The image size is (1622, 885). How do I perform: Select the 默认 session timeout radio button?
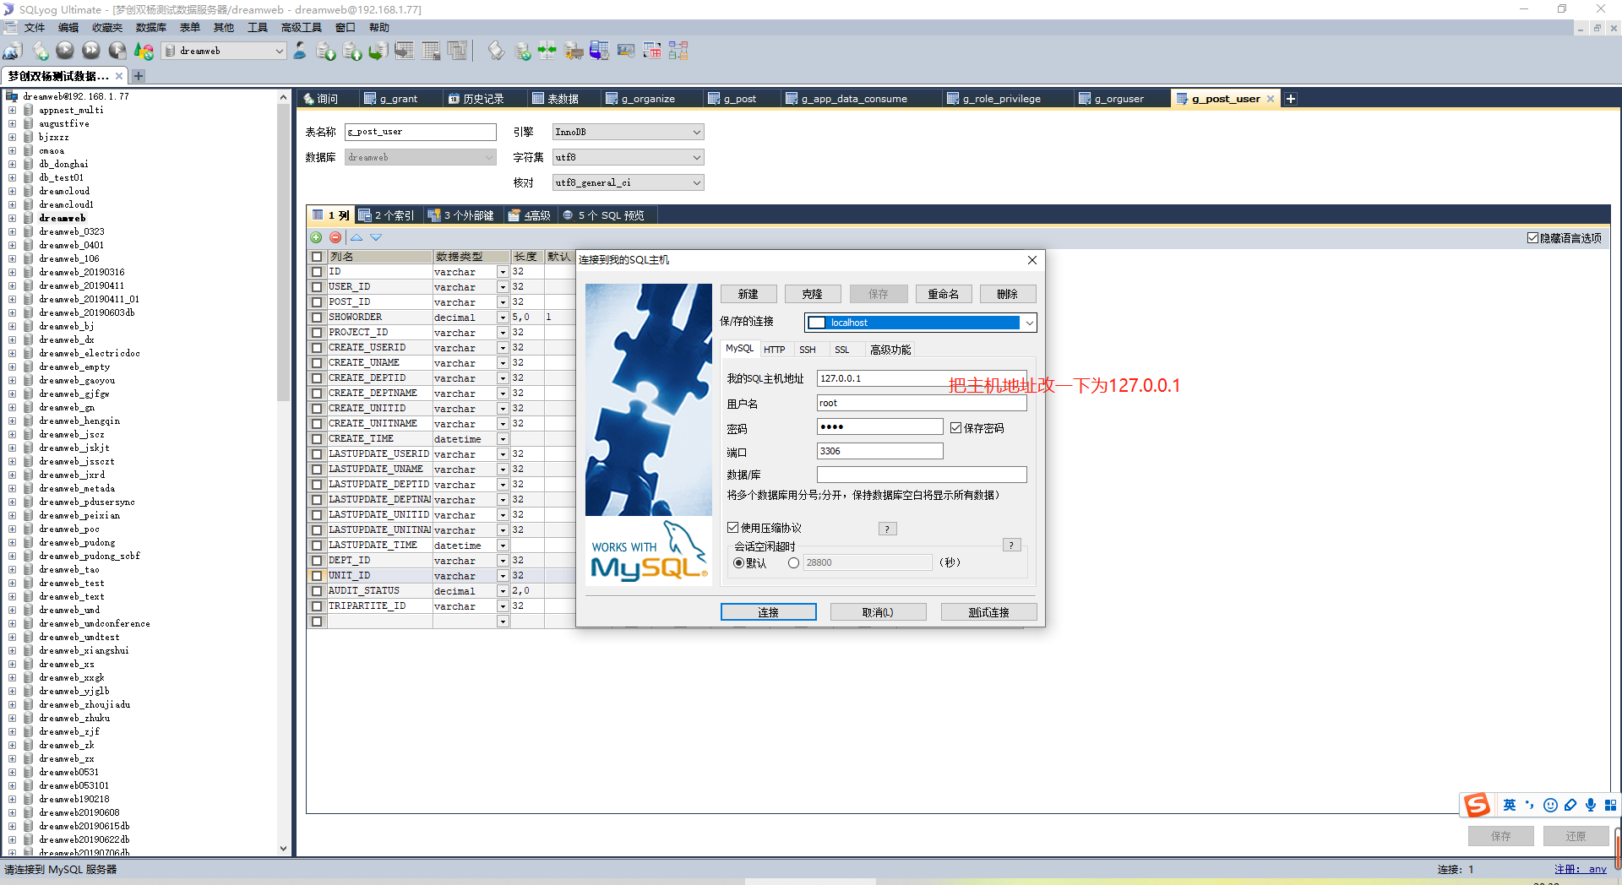739,563
